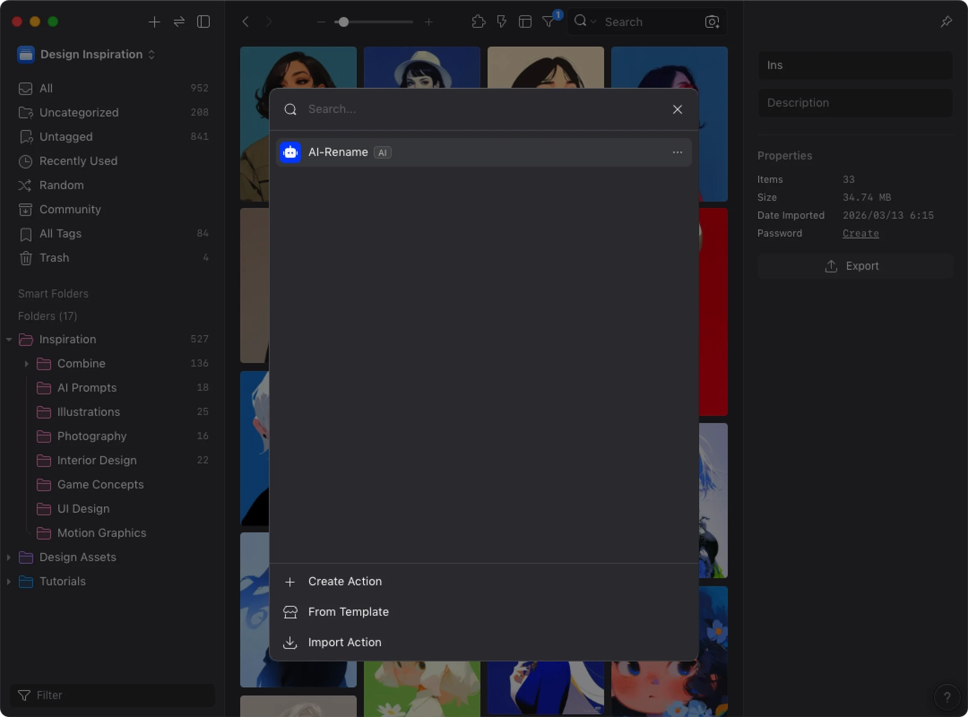The width and height of the screenshot is (968, 717).
Task: Open the layout view icon
Action: coord(525,22)
